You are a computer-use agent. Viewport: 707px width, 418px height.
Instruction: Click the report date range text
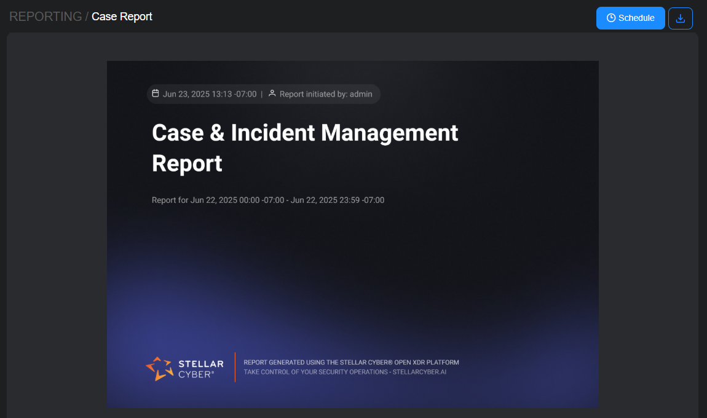[x=268, y=200]
